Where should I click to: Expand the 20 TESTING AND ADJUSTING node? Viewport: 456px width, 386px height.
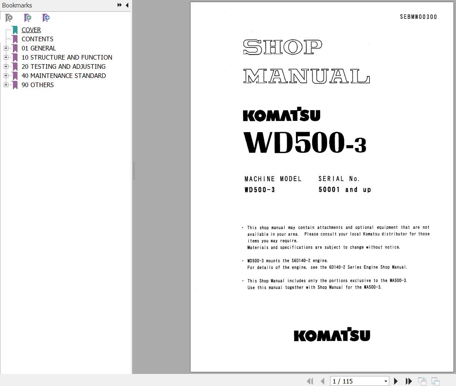tap(6, 66)
